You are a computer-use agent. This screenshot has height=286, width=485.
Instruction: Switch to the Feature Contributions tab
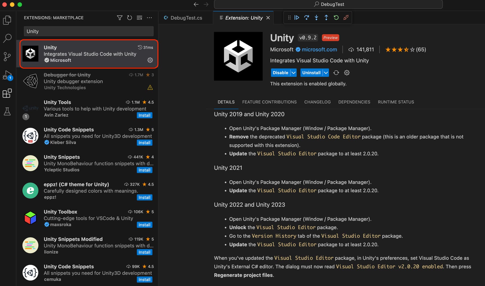269,102
